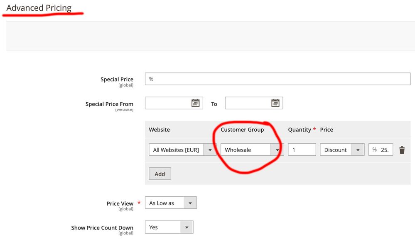Click the Quantity field containing 1
The image size is (415, 239).
click(x=302, y=150)
